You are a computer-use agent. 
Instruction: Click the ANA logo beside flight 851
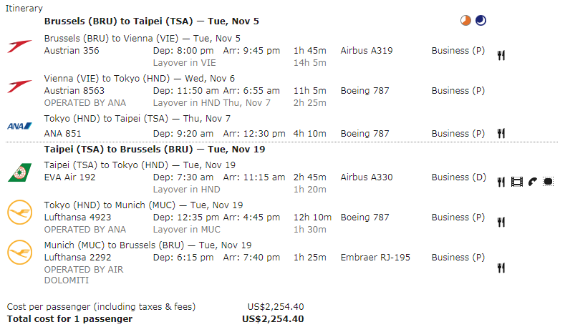20,126
